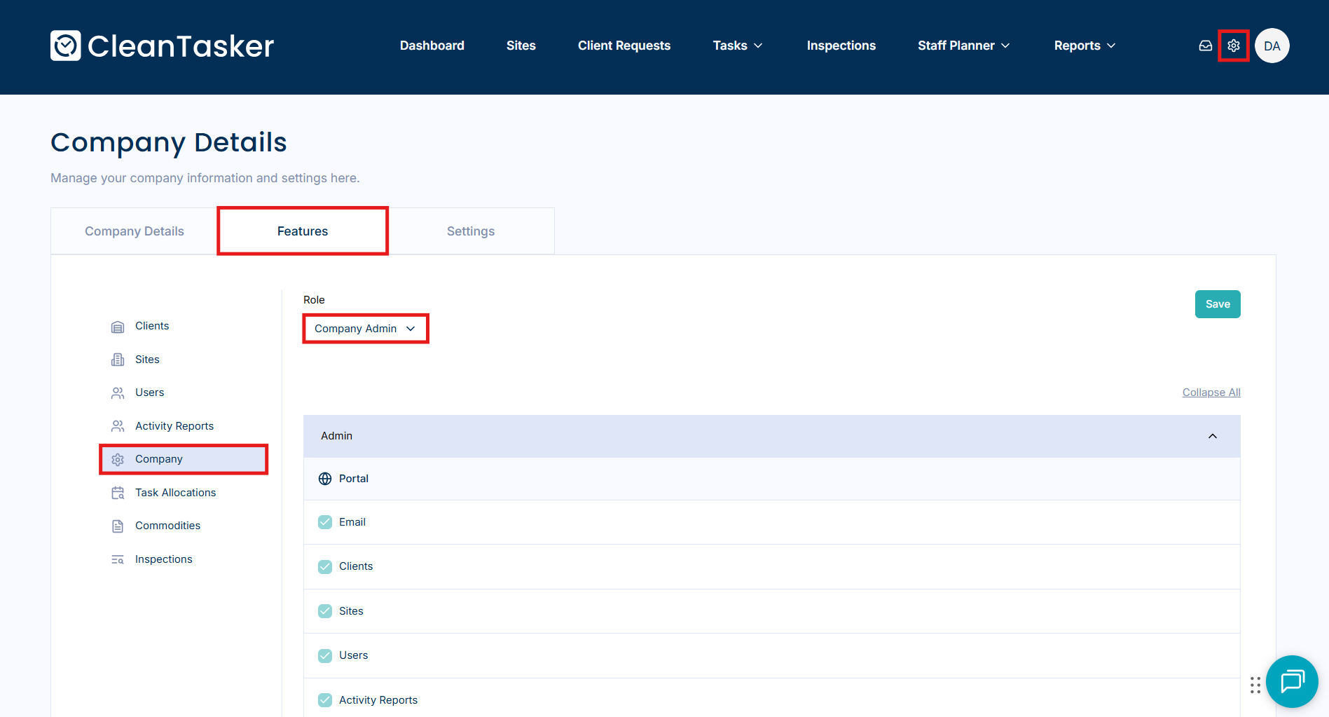The width and height of the screenshot is (1329, 717).
Task: Open Client Requests from top navigation
Action: 624,46
